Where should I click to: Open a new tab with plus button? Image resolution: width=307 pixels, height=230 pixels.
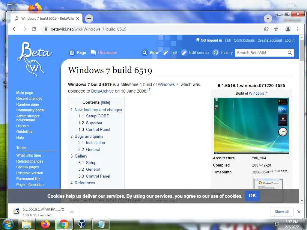[89, 19]
